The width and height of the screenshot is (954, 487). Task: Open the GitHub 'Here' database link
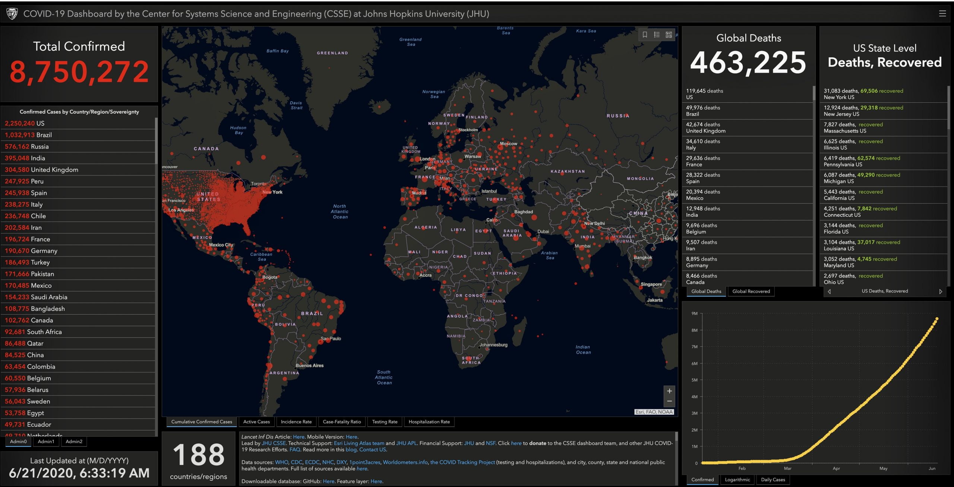(x=328, y=481)
